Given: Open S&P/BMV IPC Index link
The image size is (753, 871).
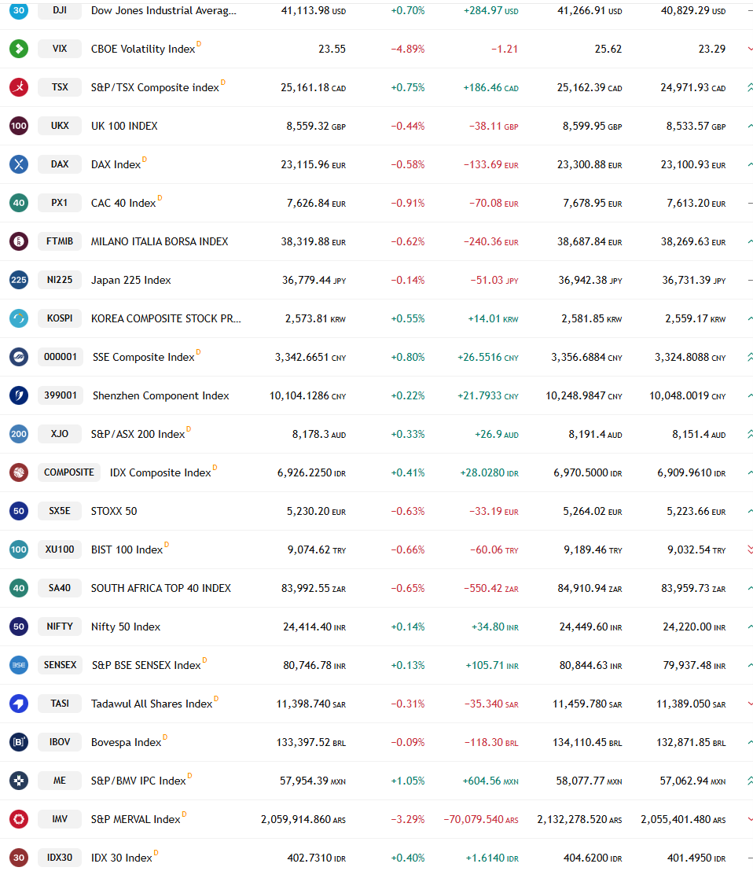Looking at the screenshot, I should click(138, 781).
